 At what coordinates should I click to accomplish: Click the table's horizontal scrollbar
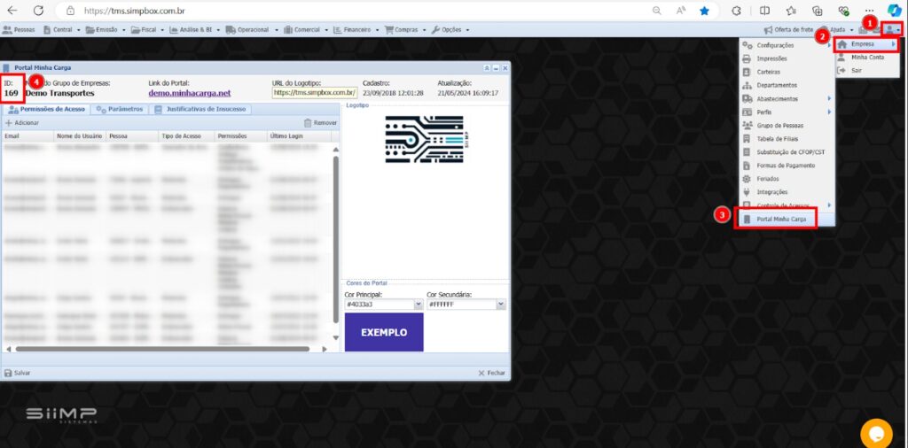162,349
